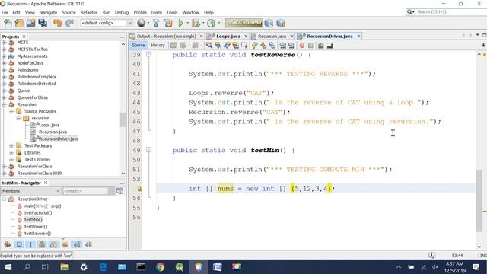Click the Undo arrow icon
Screen dimensions: 487x274
(58, 24)
